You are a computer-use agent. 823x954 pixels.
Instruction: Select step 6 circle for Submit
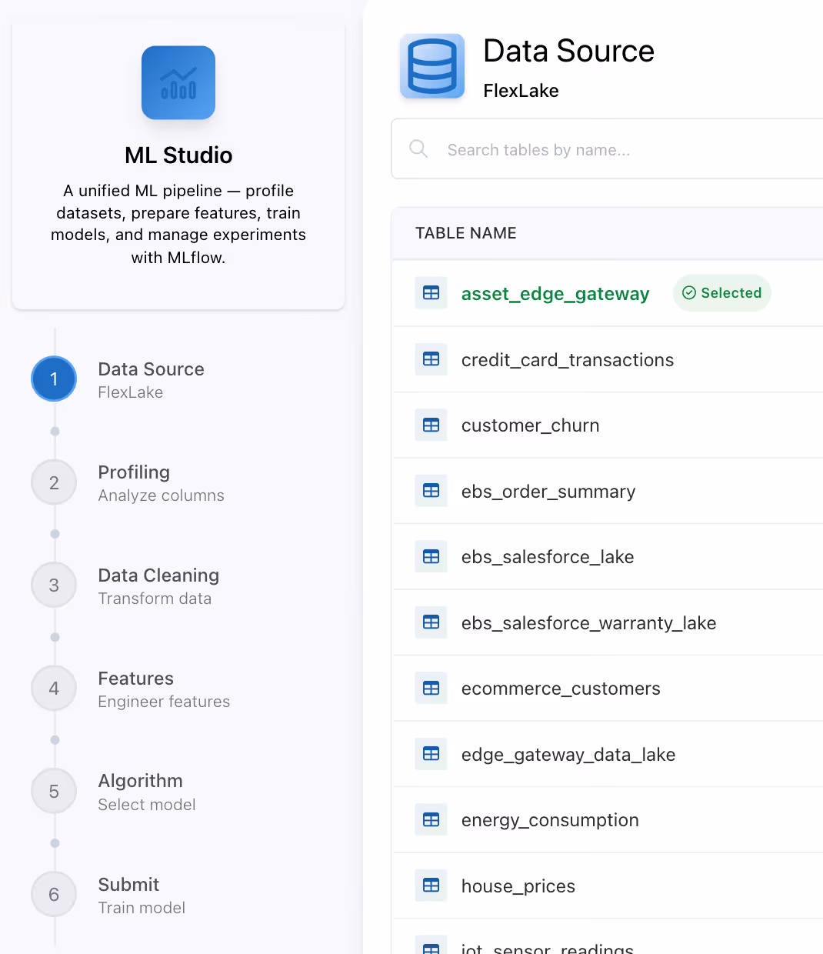coord(54,894)
